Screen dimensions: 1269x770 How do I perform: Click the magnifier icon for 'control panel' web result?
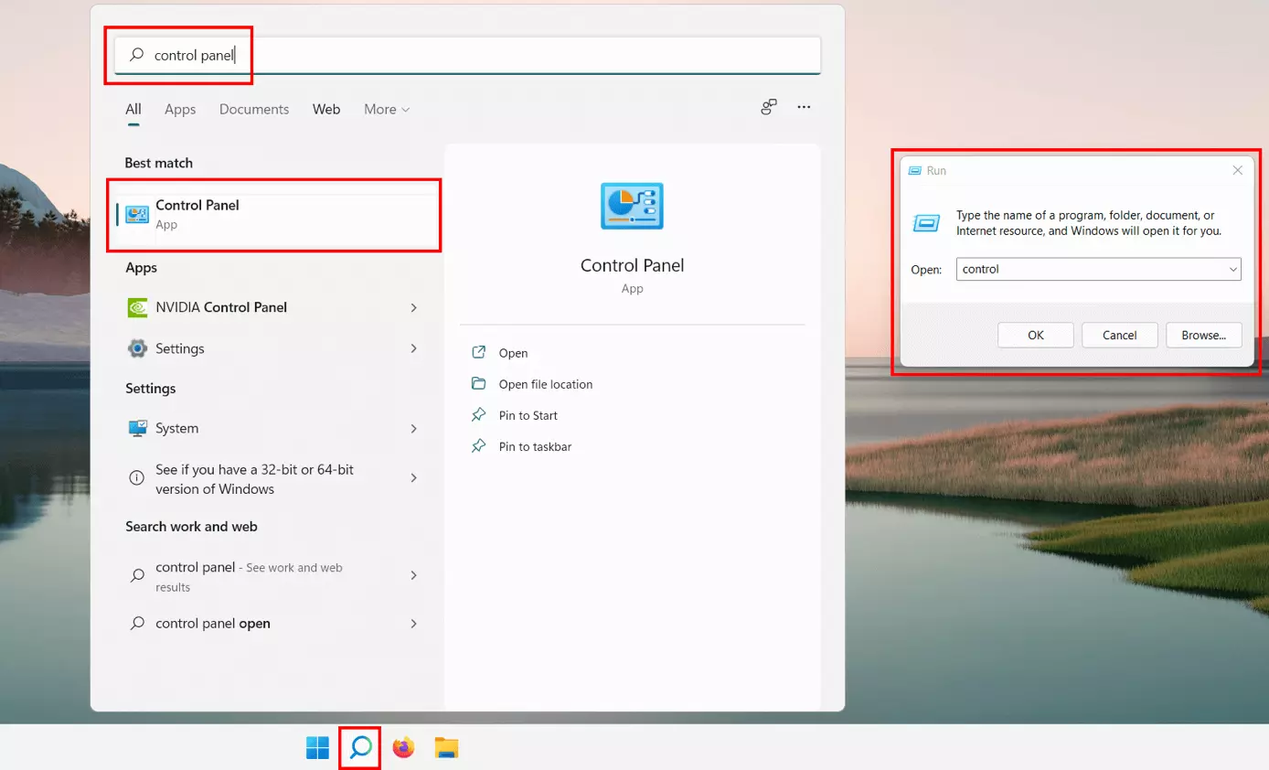coord(137,575)
